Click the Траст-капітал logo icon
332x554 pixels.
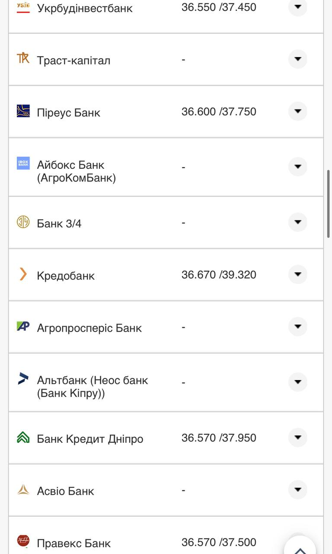[x=23, y=58]
